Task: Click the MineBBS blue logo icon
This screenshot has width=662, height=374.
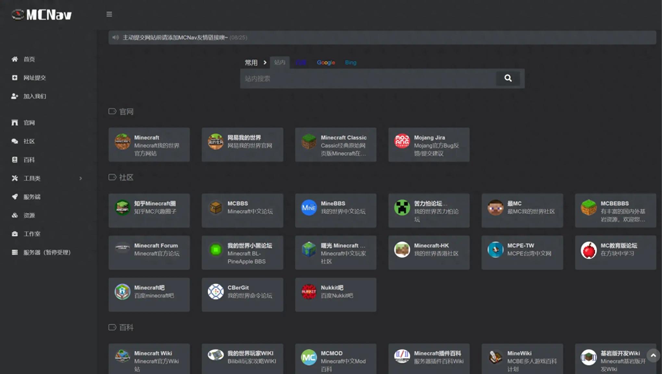Action: (308, 207)
